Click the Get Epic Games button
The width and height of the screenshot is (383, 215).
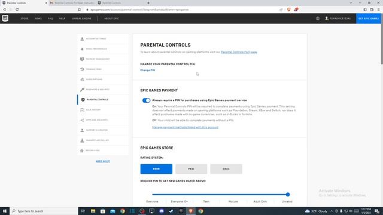point(369,19)
